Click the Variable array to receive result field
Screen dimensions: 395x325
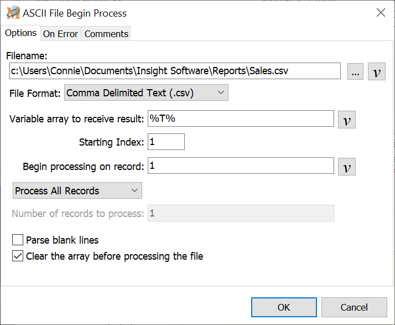tap(240, 119)
